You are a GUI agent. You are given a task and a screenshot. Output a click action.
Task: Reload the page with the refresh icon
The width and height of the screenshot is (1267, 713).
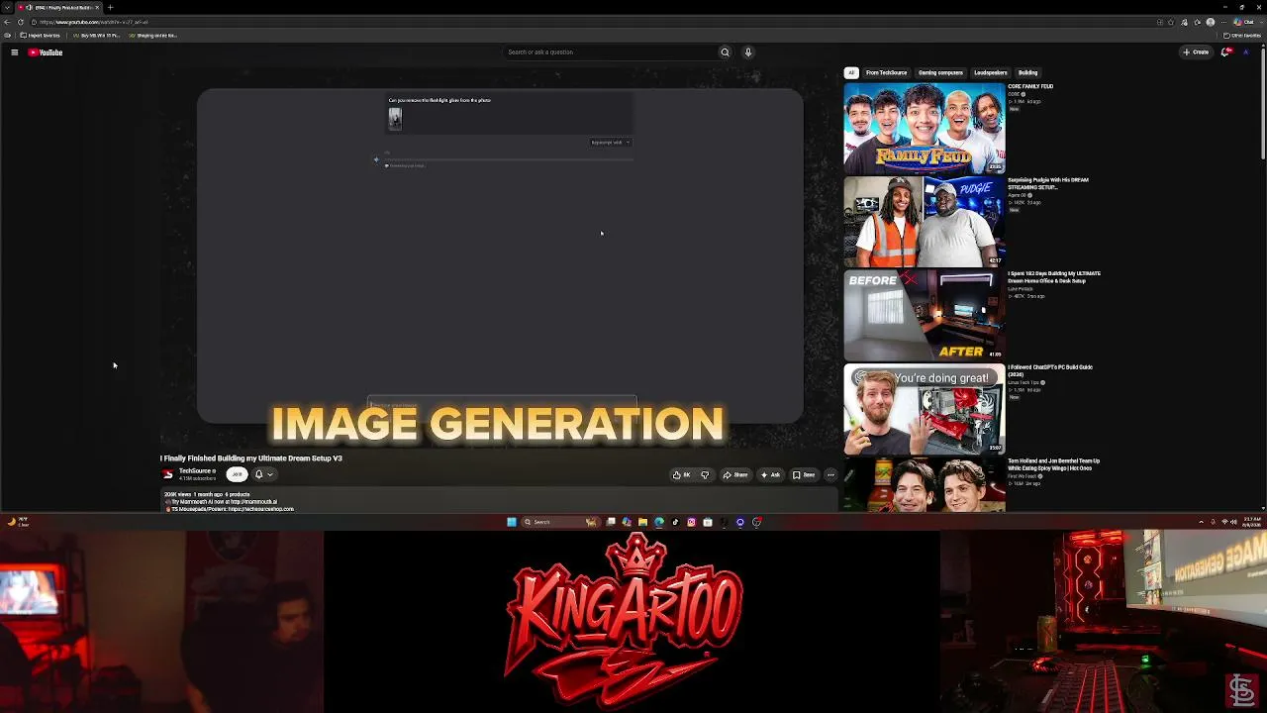(21, 22)
